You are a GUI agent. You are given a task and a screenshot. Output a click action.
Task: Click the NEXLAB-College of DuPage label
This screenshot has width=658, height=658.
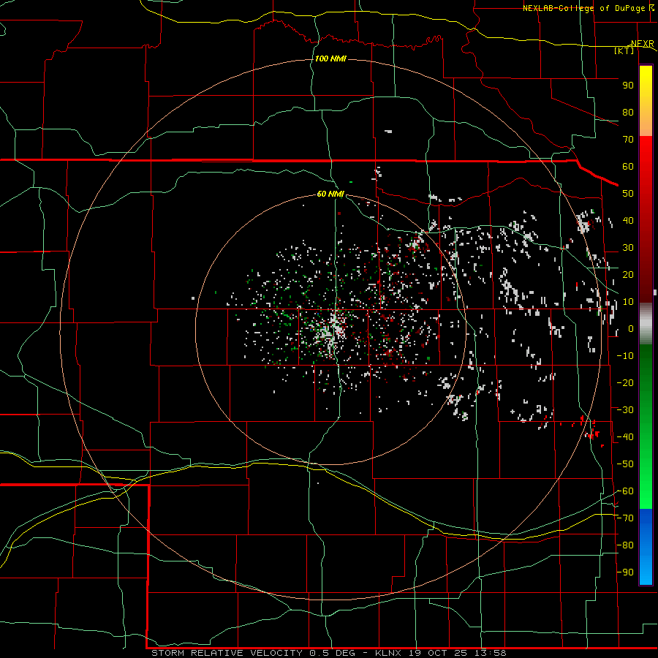click(588, 8)
